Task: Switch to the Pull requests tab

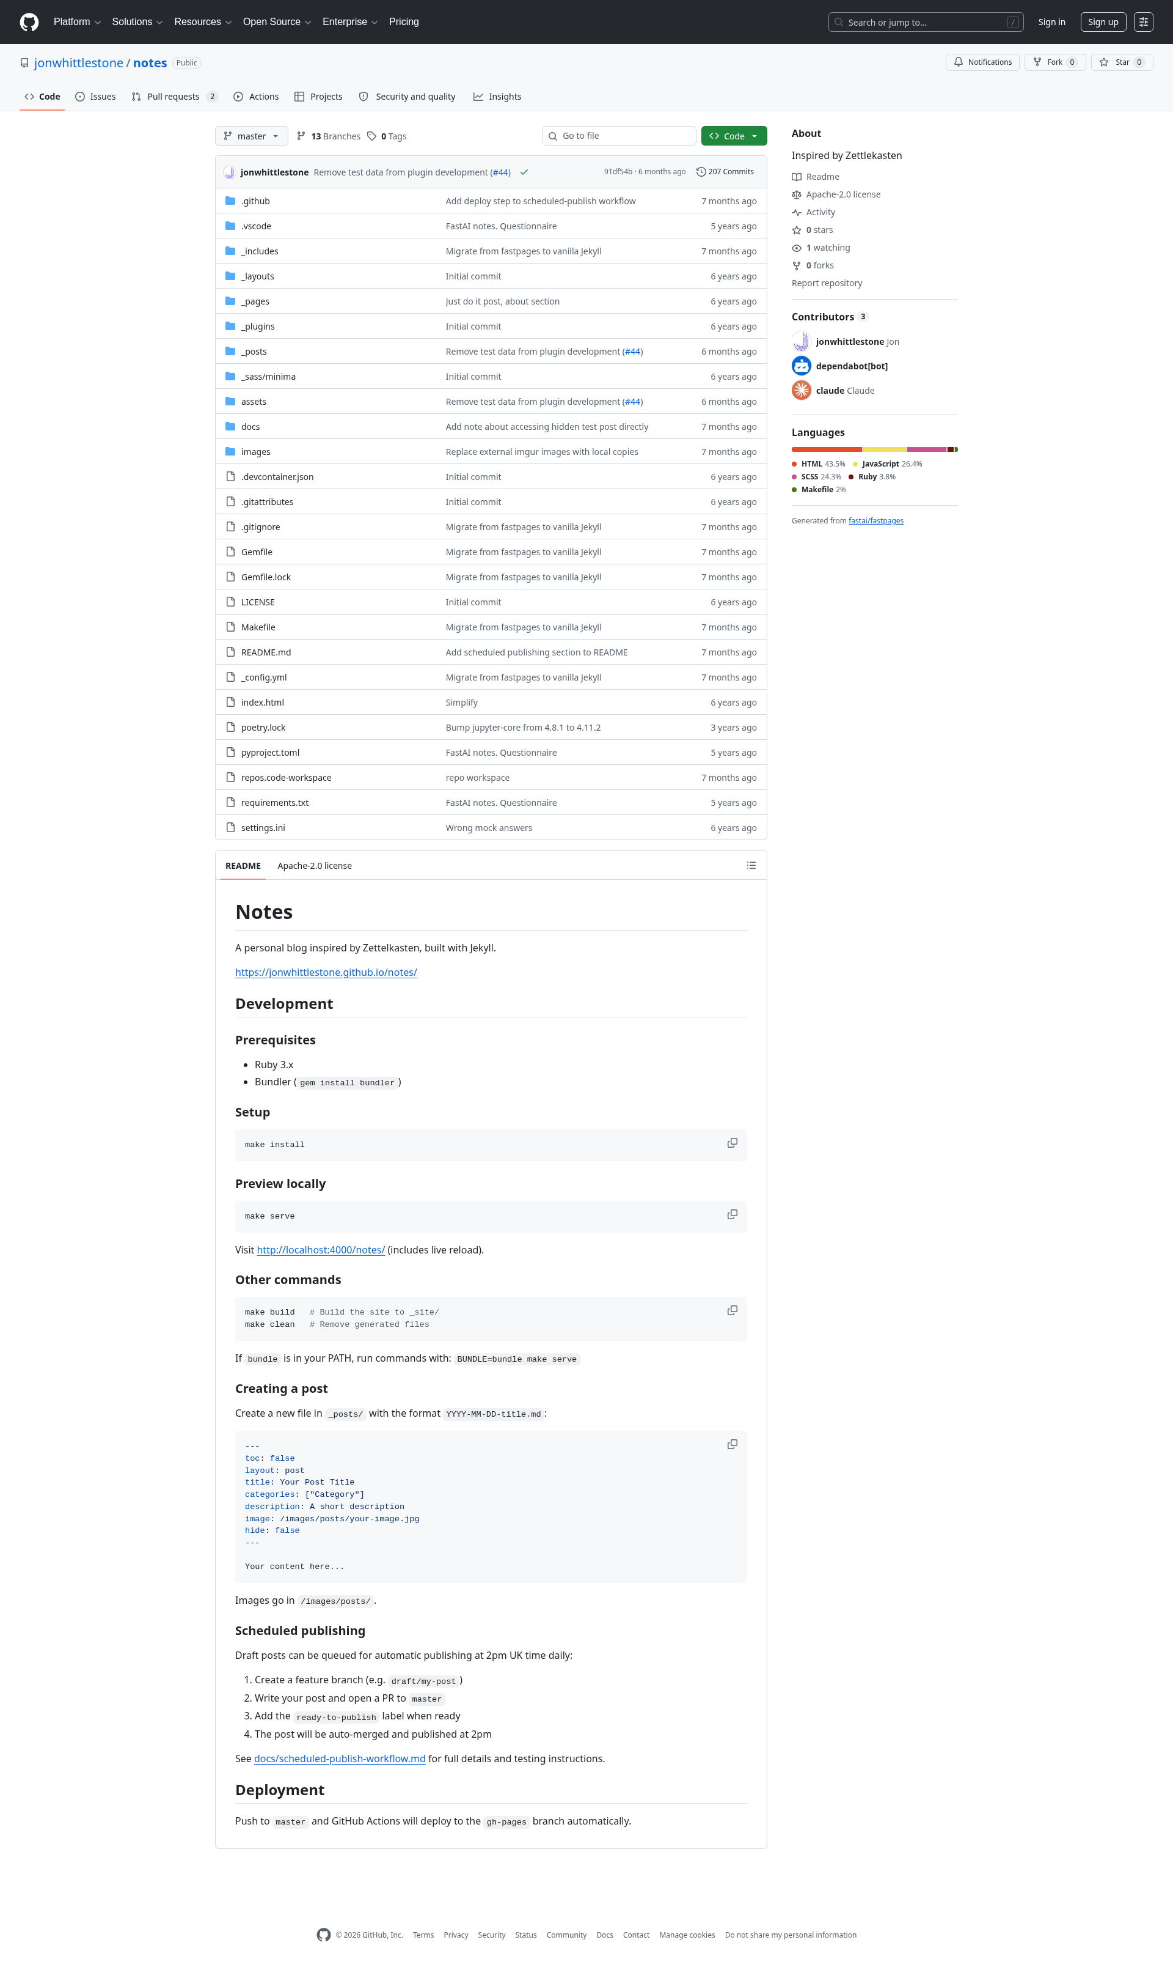Action: click(174, 97)
